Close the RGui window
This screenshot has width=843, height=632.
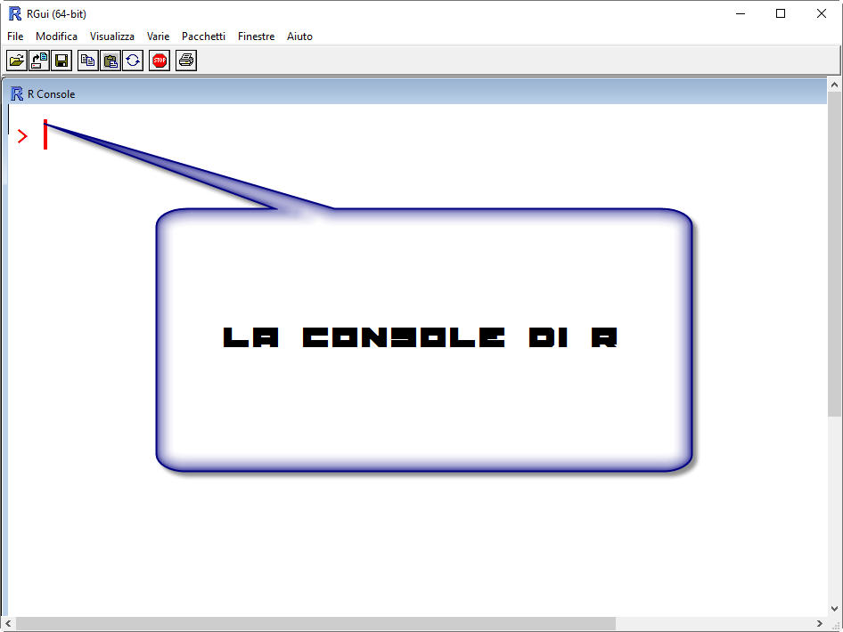pyautogui.click(x=821, y=14)
